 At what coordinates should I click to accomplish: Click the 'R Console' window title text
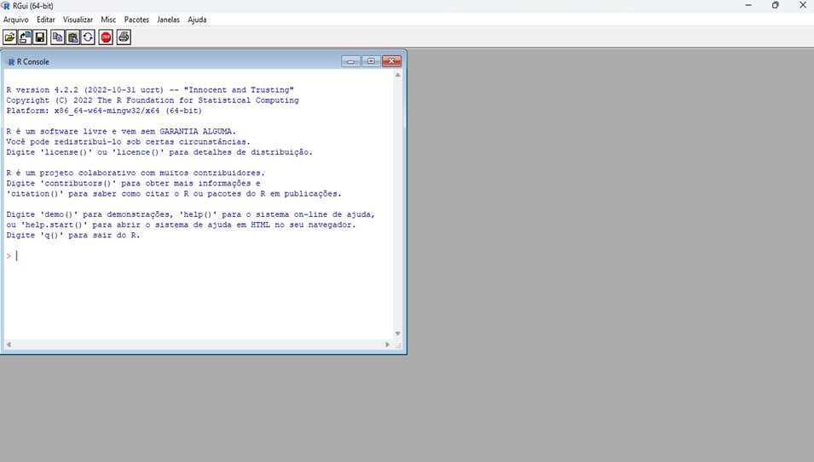(32, 61)
